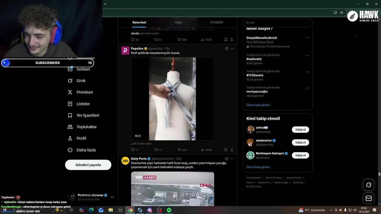Open Microsoft Edge from the taskbar
Screen dimensions: 381x214
(91, 210)
